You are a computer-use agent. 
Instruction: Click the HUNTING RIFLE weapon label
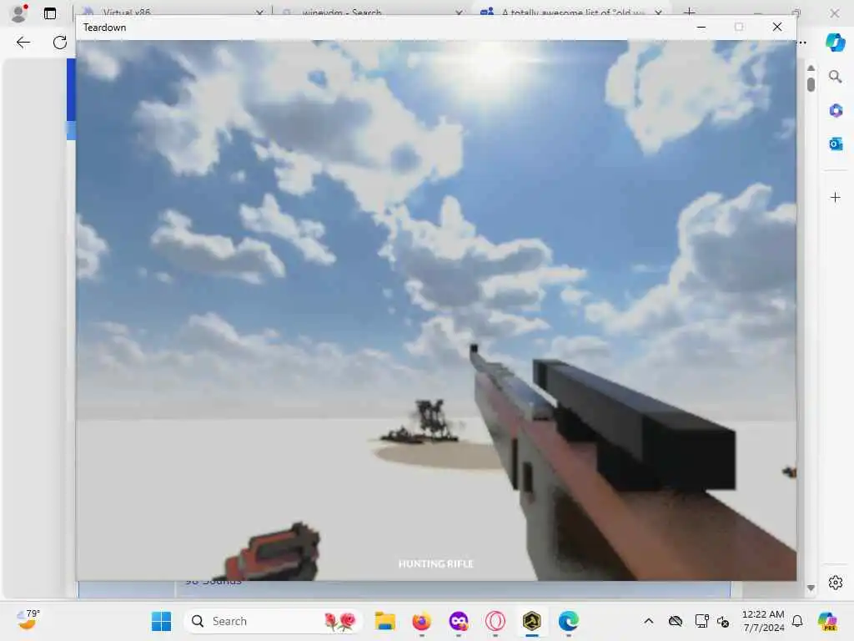pyautogui.click(x=435, y=563)
